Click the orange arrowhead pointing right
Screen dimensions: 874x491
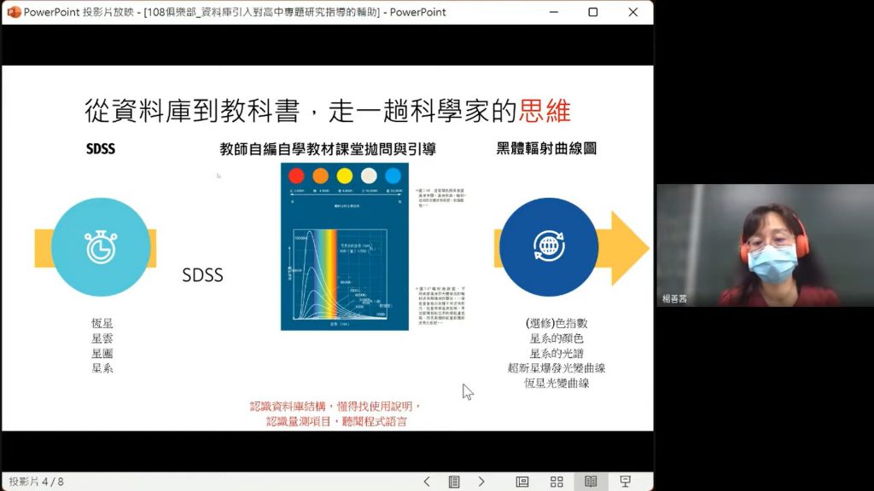click(x=630, y=248)
